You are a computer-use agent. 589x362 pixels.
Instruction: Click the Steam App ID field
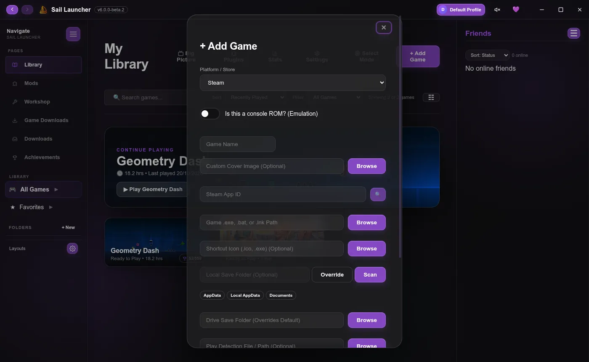pos(283,194)
